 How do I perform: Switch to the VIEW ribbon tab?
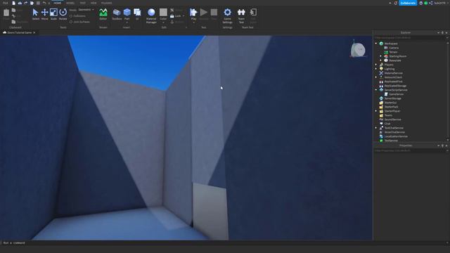(x=94, y=3)
